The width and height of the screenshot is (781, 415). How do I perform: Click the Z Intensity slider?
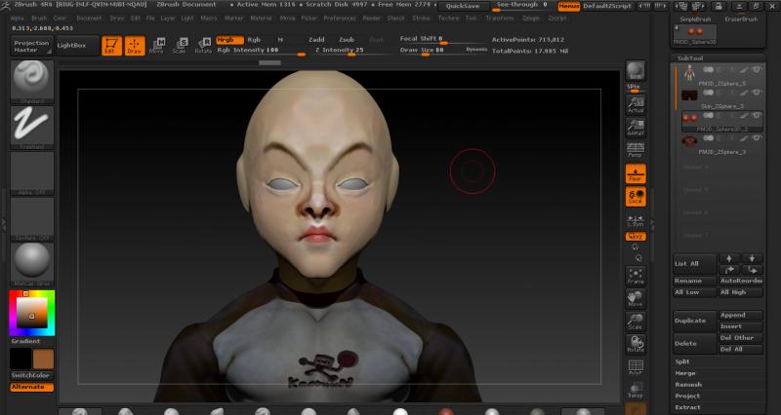[x=351, y=52]
